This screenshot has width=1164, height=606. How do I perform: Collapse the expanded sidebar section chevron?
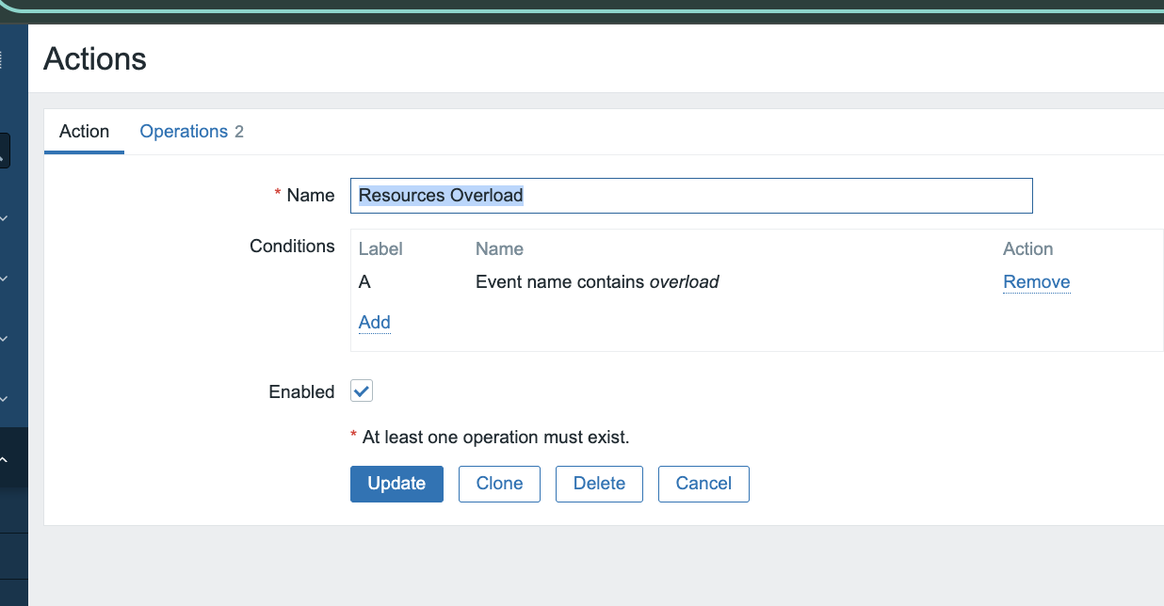click(x=4, y=460)
